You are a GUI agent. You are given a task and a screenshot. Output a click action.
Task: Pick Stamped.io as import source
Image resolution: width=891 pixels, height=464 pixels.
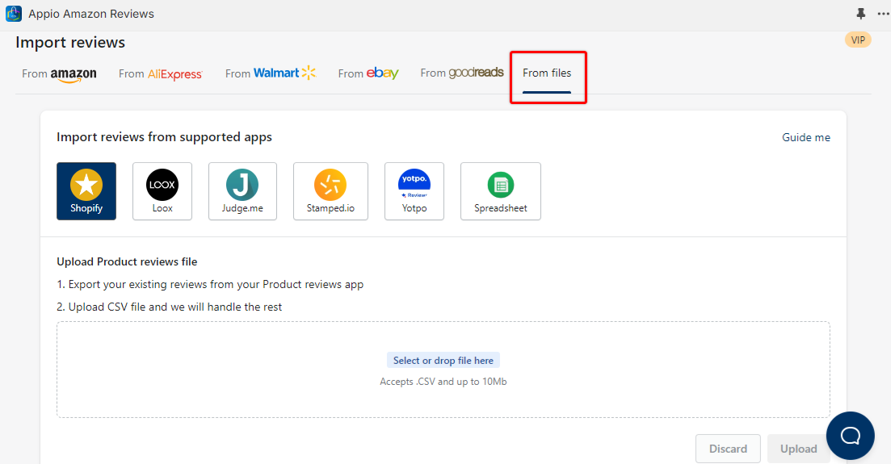tap(330, 191)
